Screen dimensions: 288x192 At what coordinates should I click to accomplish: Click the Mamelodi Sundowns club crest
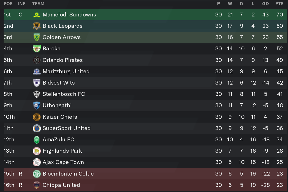[37, 15]
